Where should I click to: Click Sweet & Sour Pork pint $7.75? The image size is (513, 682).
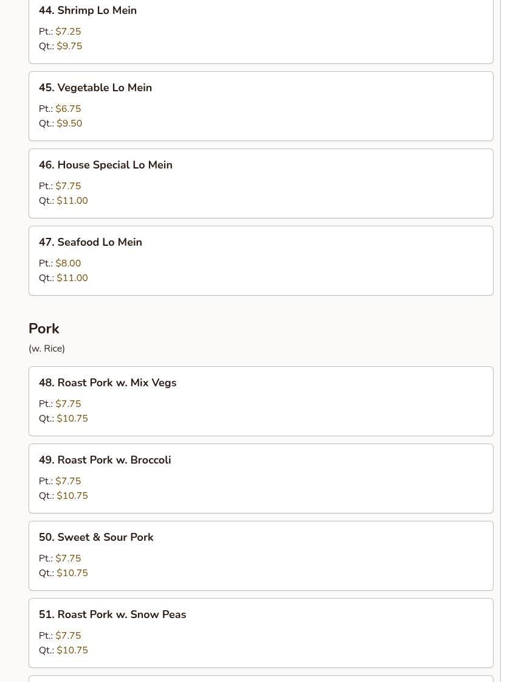pos(68,558)
